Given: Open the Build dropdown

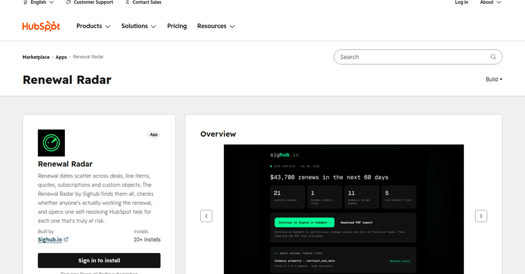Looking at the screenshot, I should point(494,79).
